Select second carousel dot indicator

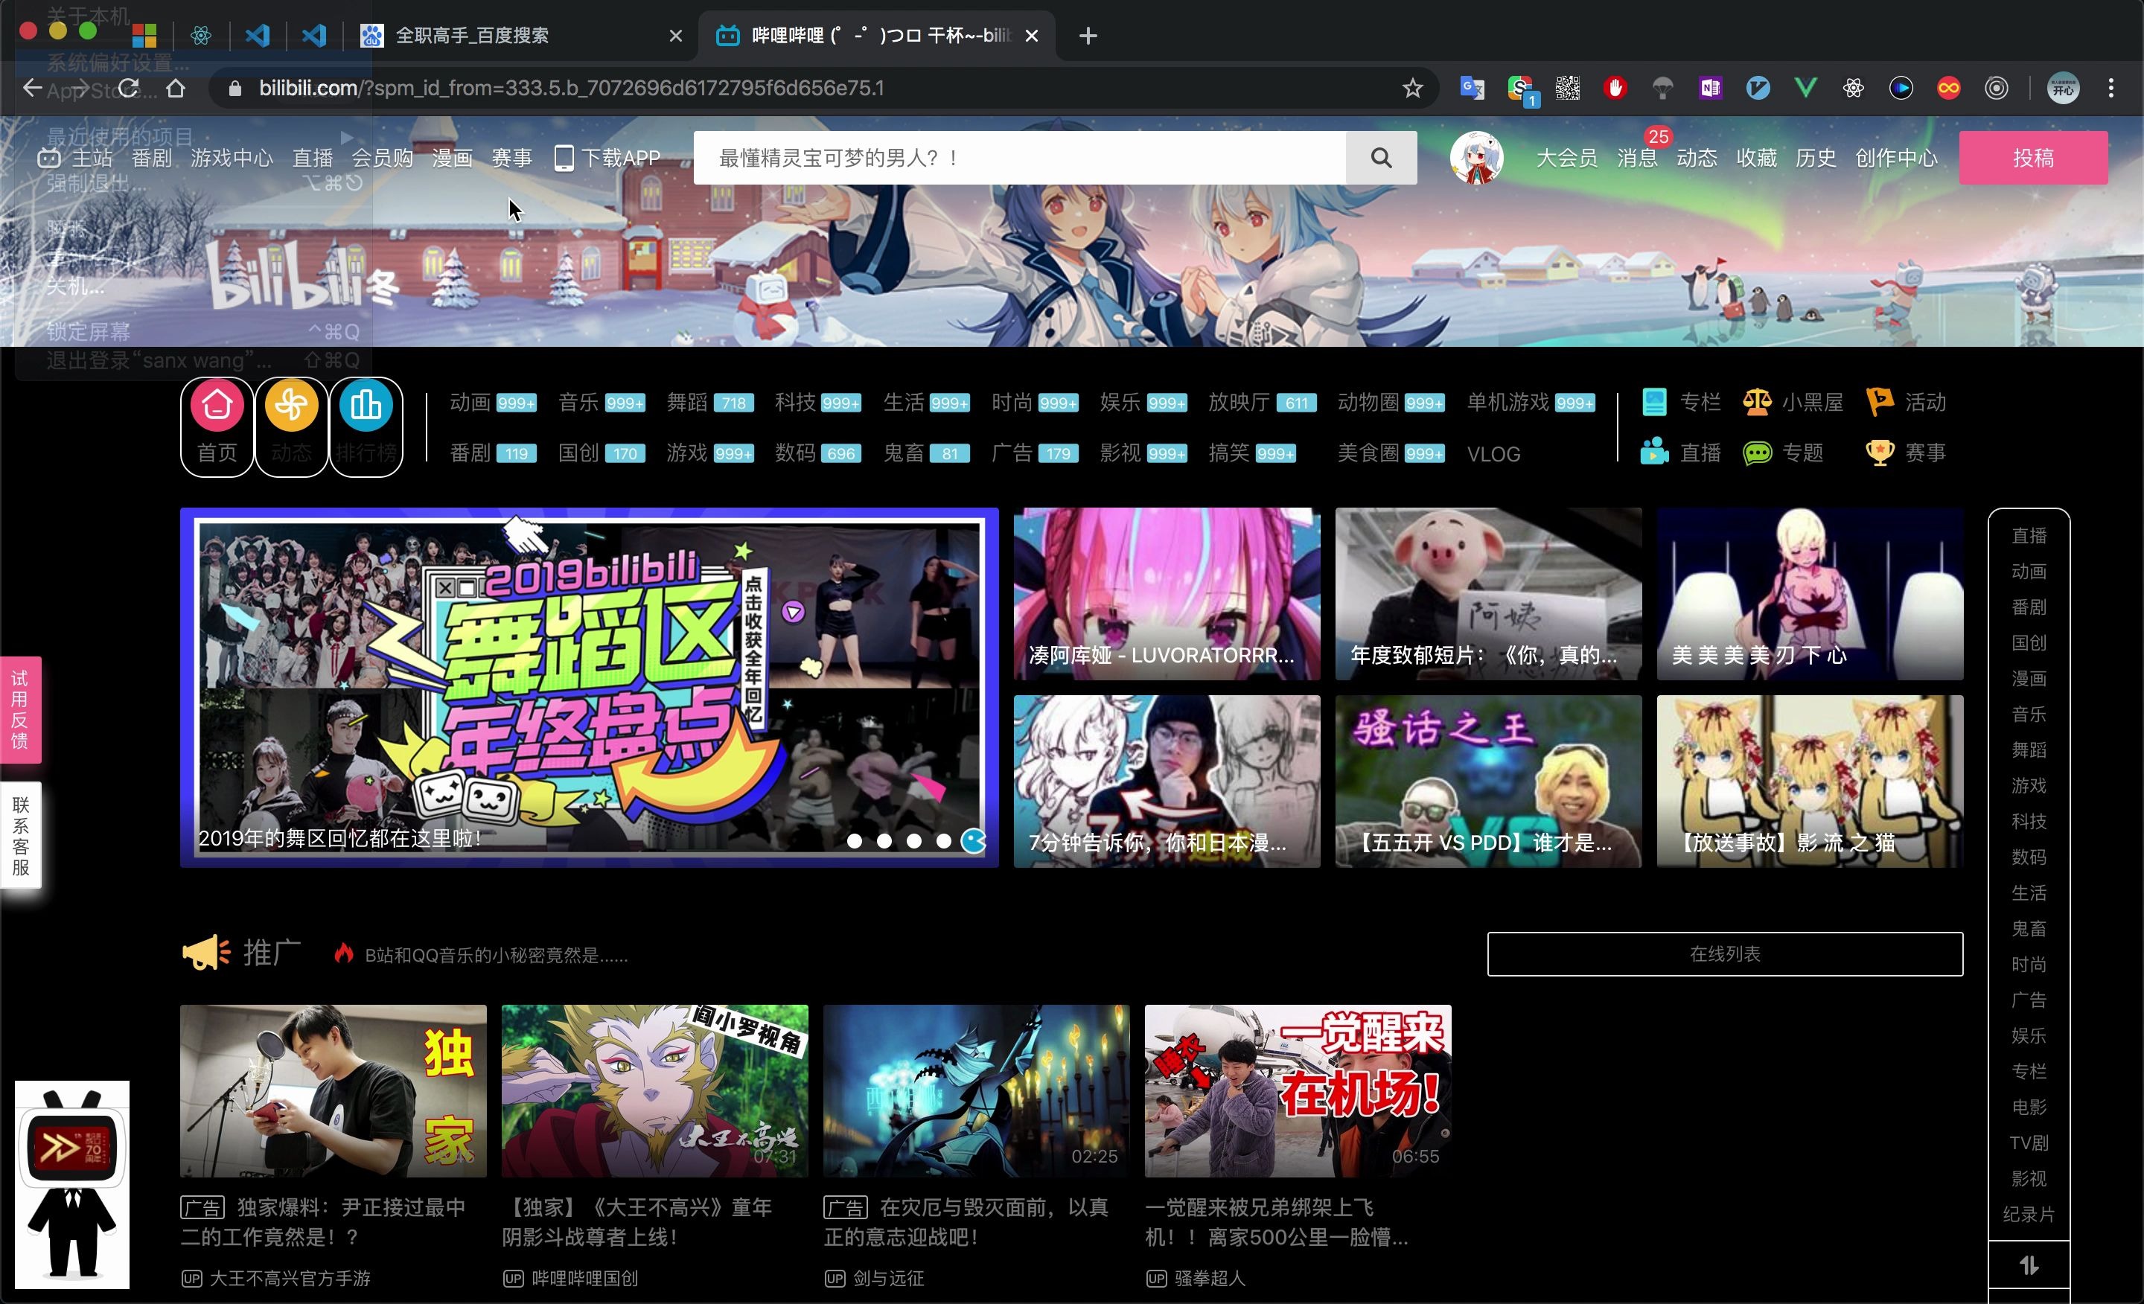(x=884, y=840)
